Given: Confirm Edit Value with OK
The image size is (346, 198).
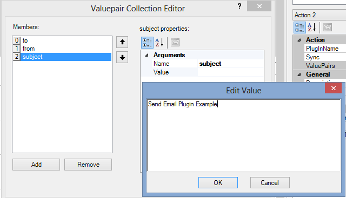Looking at the screenshot, I should (218, 182).
